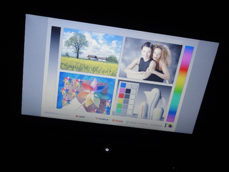Click the red AGFA logo dot
This screenshot has height=172, width=229.
coord(77,116)
